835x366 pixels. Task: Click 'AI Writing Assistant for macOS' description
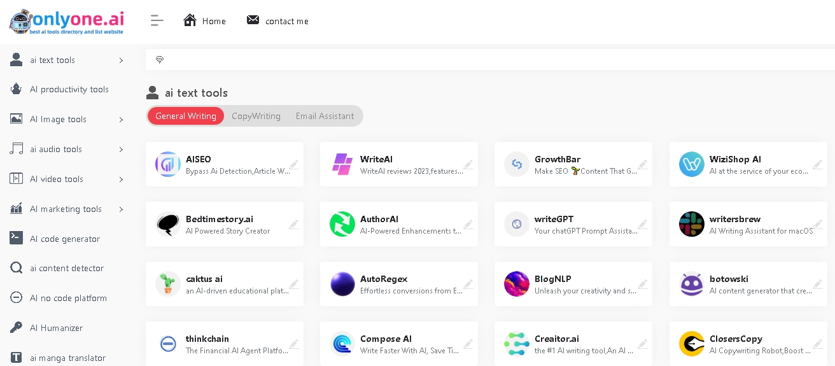point(761,231)
